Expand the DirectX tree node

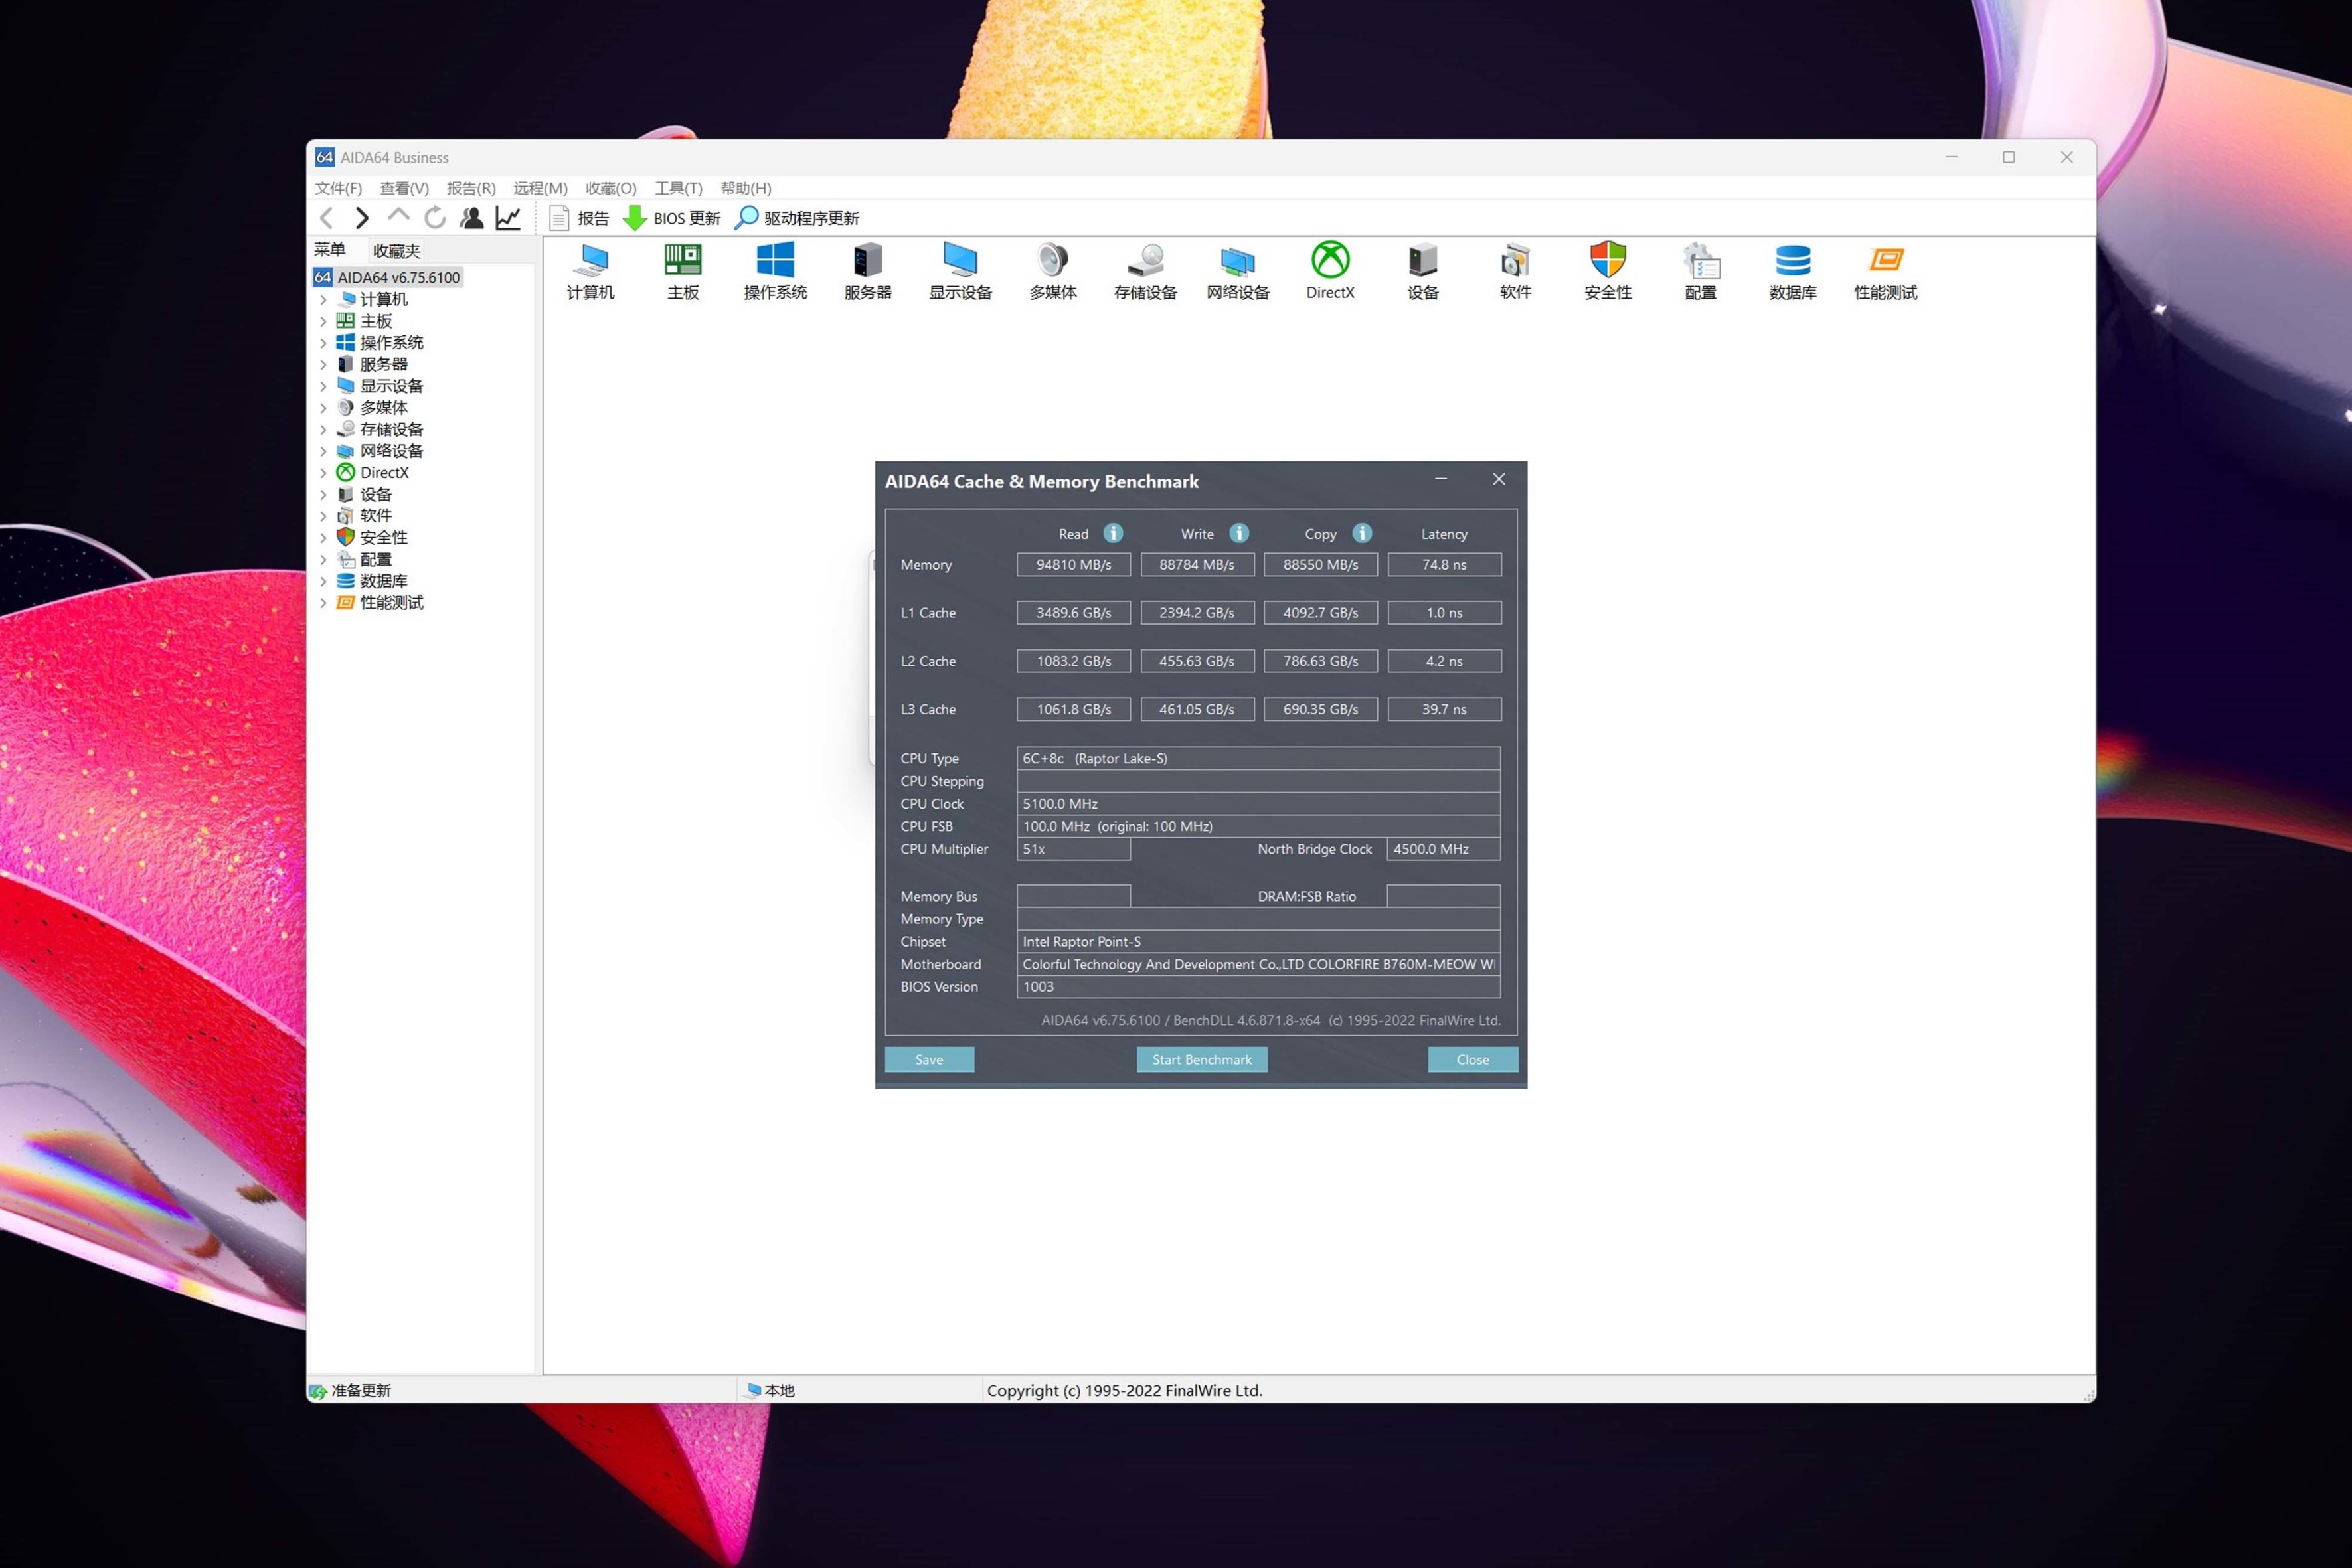click(323, 473)
